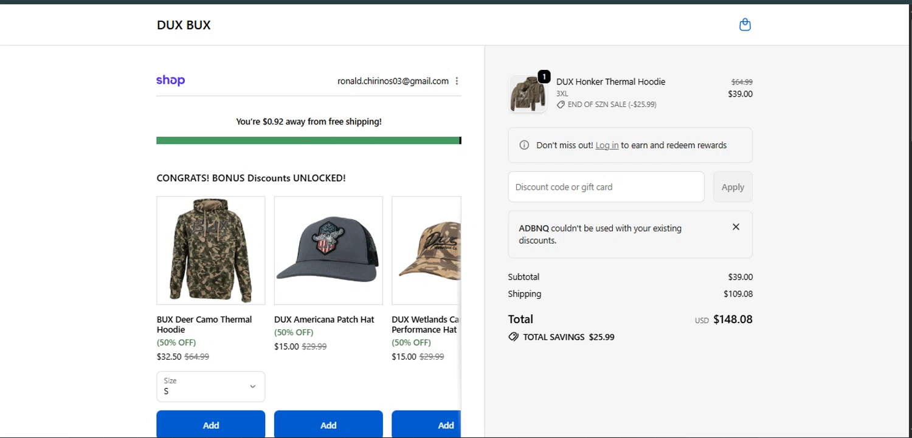Viewport: 912px width, 438px height.
Task: Click the free shipping progress bar
Action: [x=309, y=140]
